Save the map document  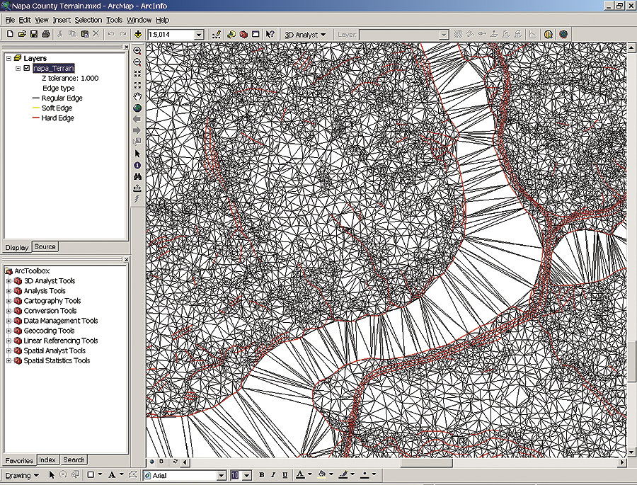click(33, 34)
